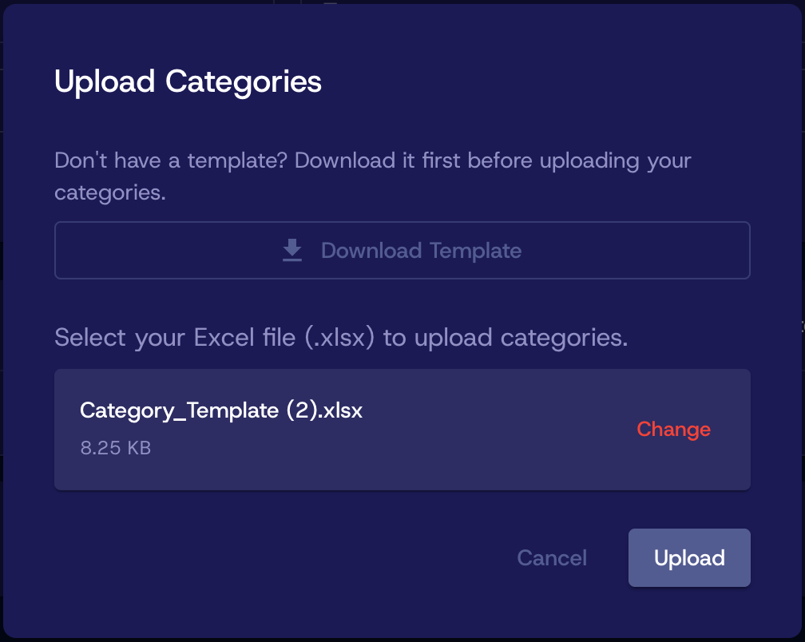805x642 pixels.
Task: Select the Category_Template (2).xlsx file name
Action: click(x=221, y=410)
